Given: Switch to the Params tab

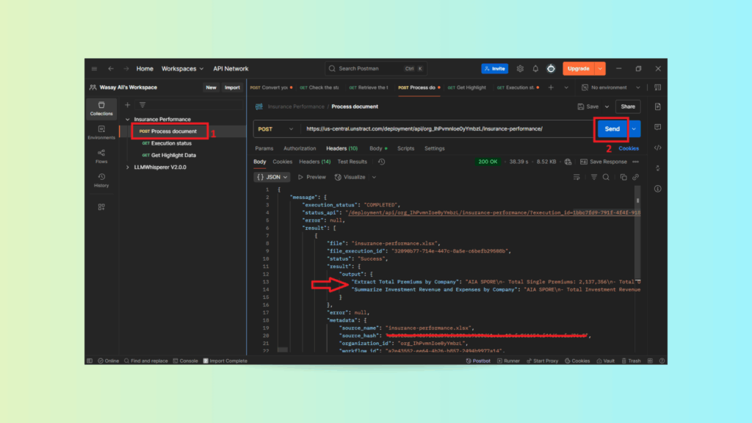Looking at the screenshot, I should pyautogui.click(x=264, y=148).
